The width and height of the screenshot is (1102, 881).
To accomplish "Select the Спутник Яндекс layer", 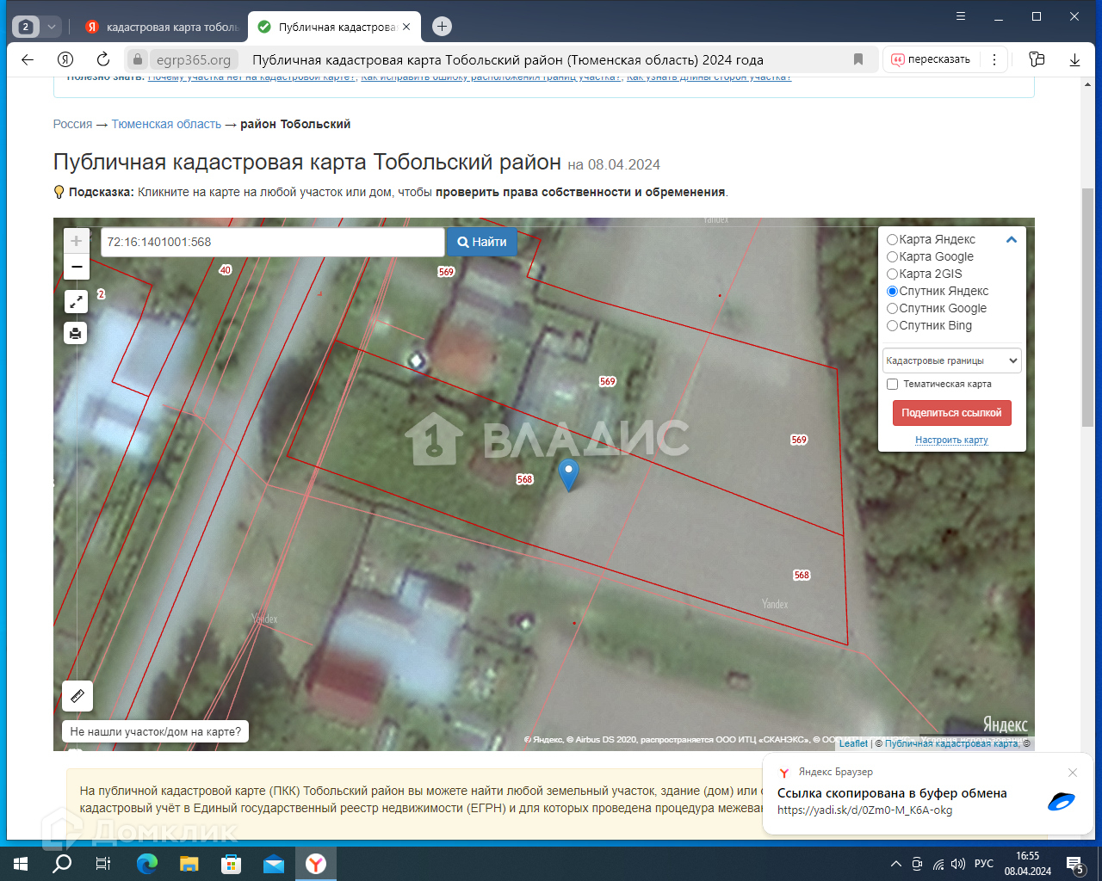I will coord(893,292).
